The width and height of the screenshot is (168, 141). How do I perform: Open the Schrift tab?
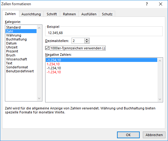[x=52, y=14]
